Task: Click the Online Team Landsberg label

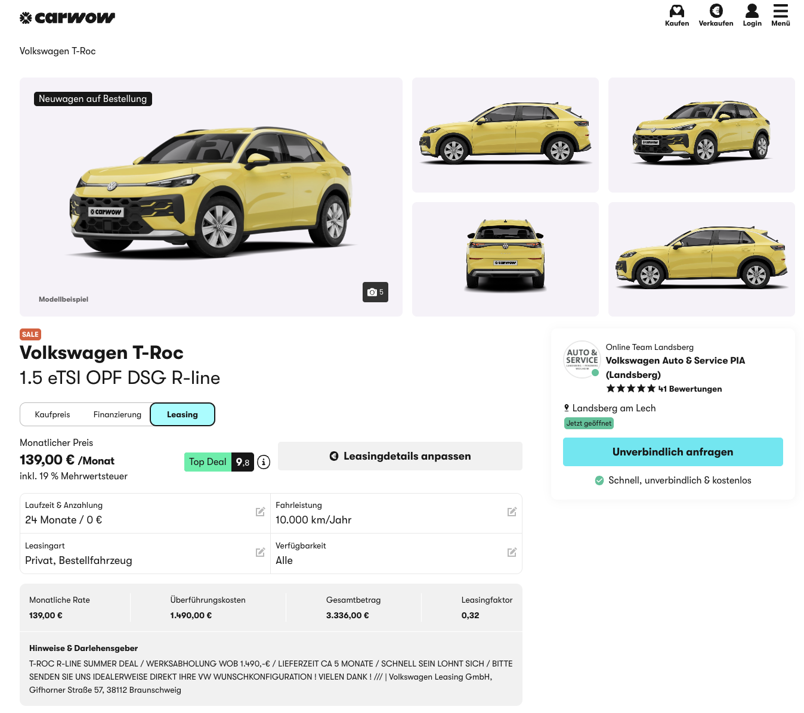Action: (x=650, y=347)
